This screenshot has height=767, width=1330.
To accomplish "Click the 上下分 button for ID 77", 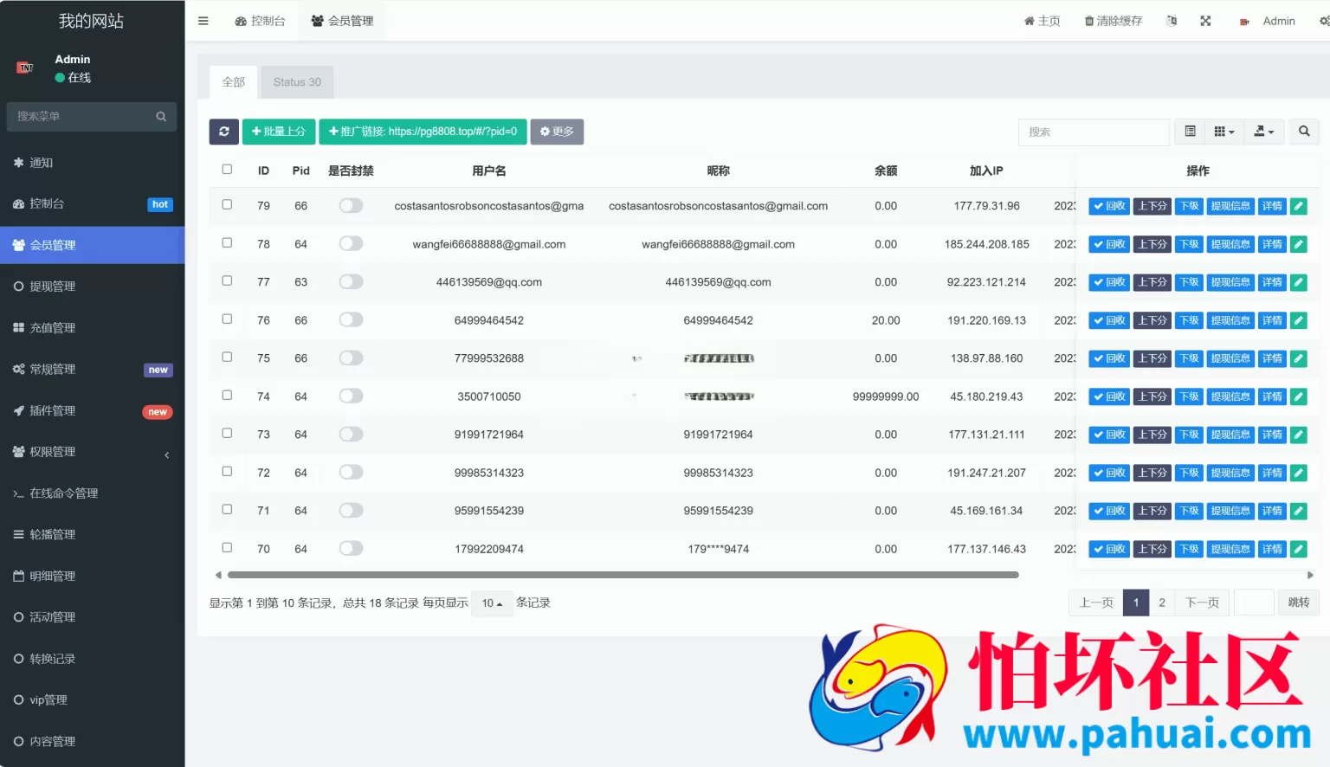I will coord(1152,282).
